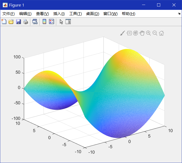The width and height of the screenshot is (182, 163).
Task: Save the figure with the floppy disk icon
Action: [x=18, y=22]
